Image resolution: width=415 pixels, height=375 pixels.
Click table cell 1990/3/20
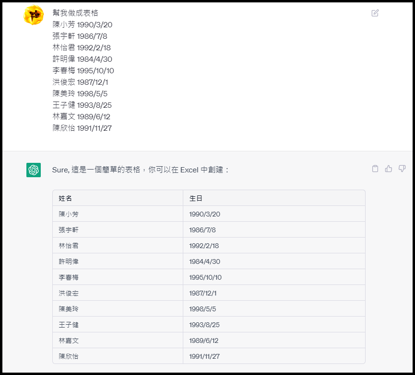point(274,214)
